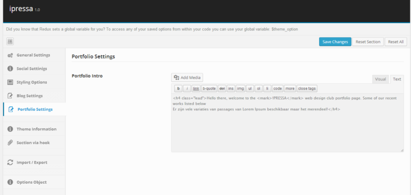This screenshot has width=411, height=195.
Task: Open Theme Information section
Action: 34,129
